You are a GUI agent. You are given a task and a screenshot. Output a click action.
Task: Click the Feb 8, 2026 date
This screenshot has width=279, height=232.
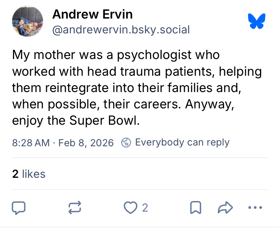point(86,143)
